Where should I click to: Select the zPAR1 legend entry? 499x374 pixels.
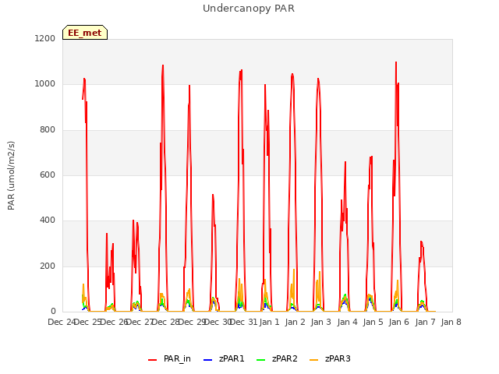224,359
